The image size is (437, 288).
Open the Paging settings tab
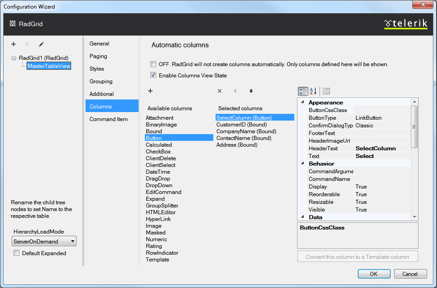(x=98, y=56)
